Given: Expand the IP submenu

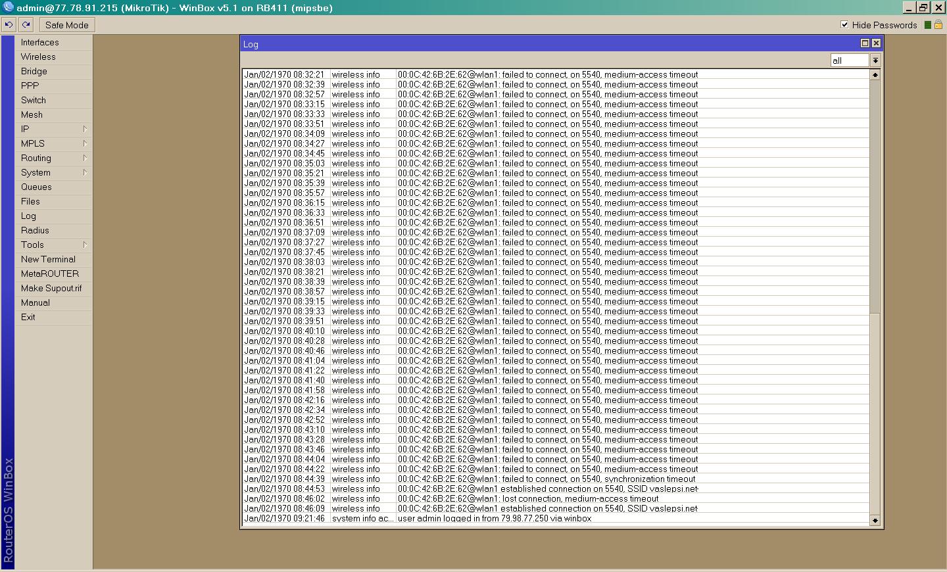Looking at the screenshot, I should [x=53, y=129].
